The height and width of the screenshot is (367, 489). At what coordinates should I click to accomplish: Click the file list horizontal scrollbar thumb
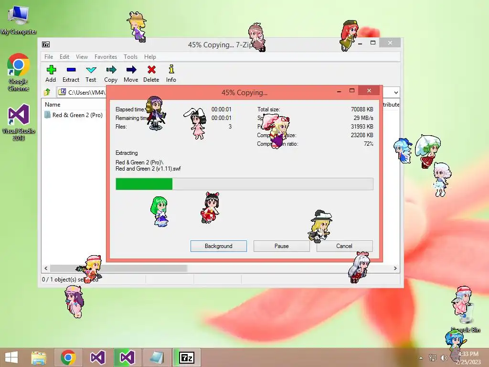click(x=118, y=268)
